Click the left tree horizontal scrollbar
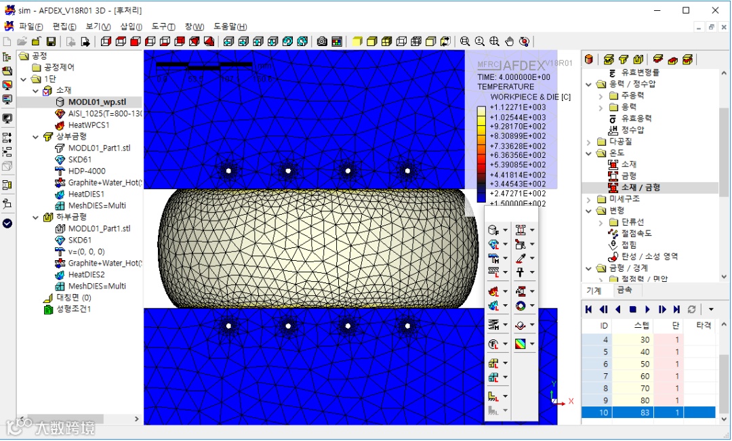The height and width of the screenshot is (441, 732). click(x=79, y=419)
